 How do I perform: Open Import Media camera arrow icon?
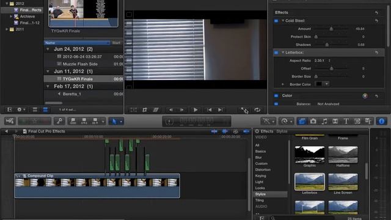10,121
